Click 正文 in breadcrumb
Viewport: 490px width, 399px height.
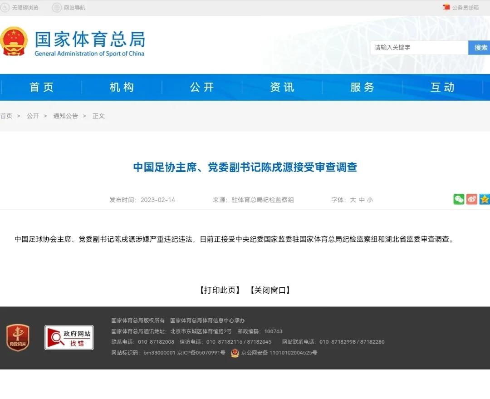pyautogui.click(x=98, y=116)
